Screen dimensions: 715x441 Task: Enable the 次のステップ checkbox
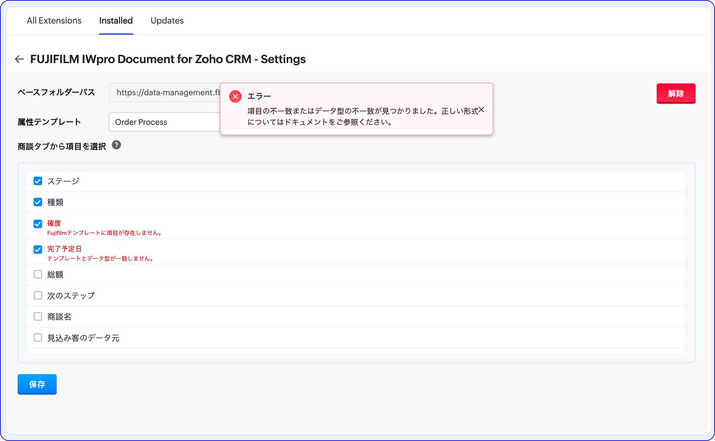[x=38, y=295]
